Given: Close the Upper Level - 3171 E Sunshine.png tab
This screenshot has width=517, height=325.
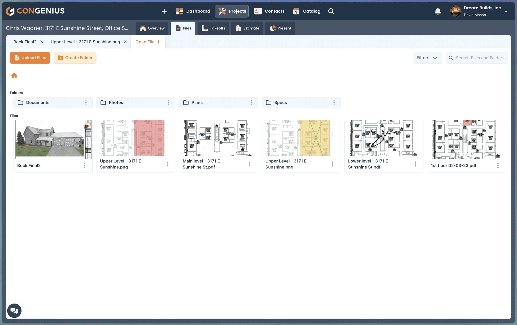Looking at the screenshot, I should (125, 42).
